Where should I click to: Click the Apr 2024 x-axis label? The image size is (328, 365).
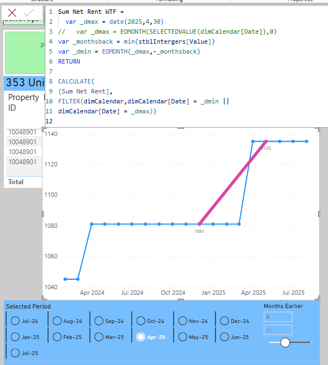(92, 293)
